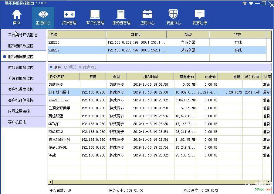Select the 英雄联盟 task row
This screenshot has width=274, height=194.
159,116
